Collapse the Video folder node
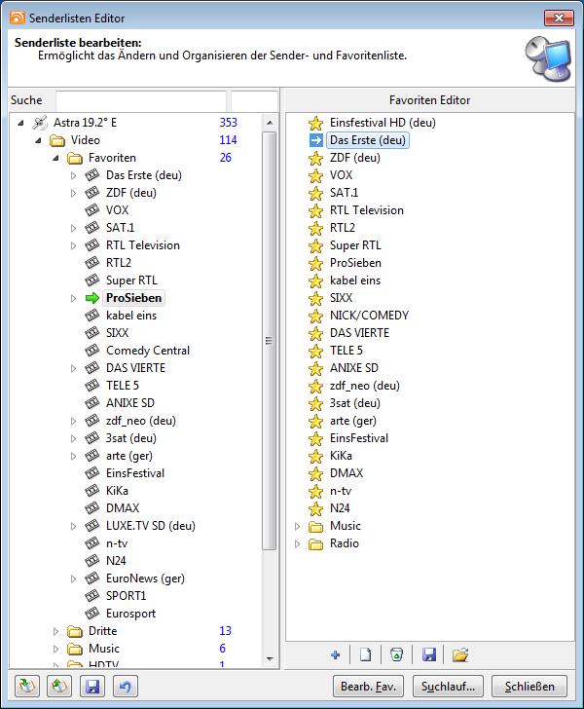 pyautogui.click(x=38, y=140)
